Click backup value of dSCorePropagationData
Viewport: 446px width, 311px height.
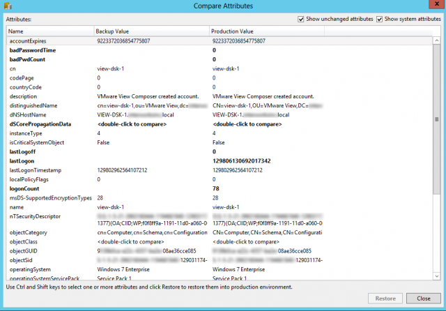(x=132, y=124)
